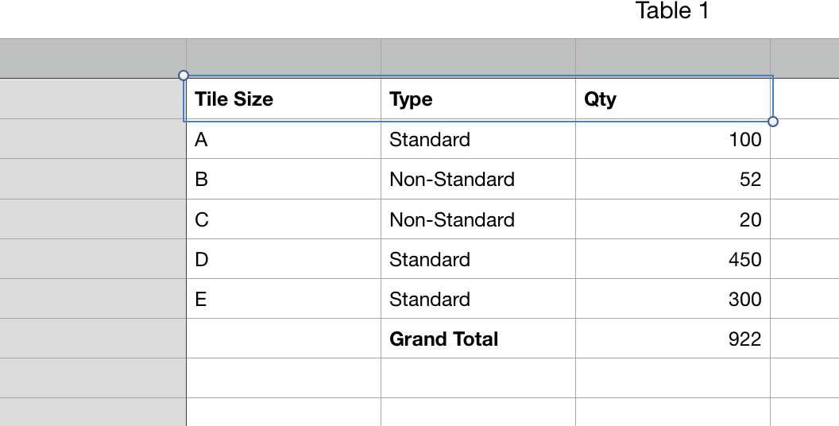Select the Type header cell
Image resolution: width=839 pixels, height=426 pixels.
(478, 99)
